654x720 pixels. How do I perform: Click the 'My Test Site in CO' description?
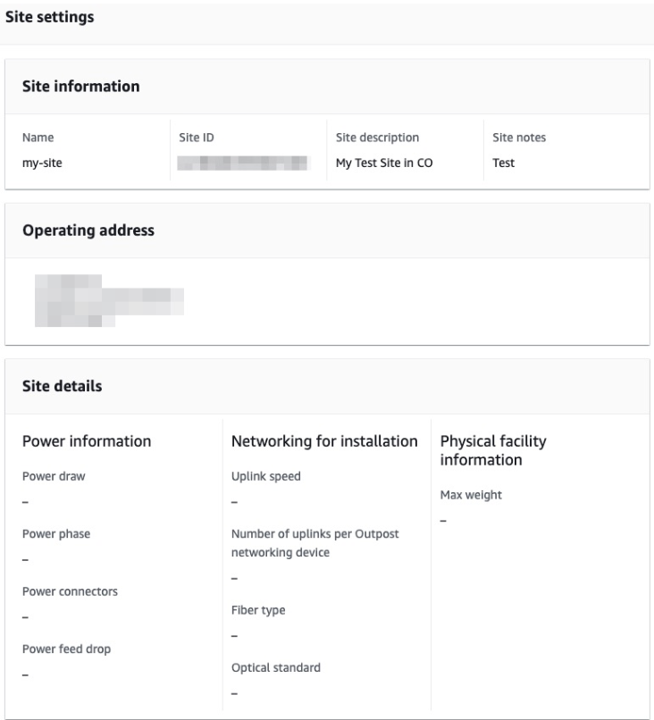click(384, 163)
